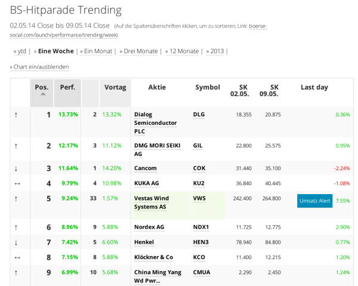358x286 pixels.
Task: Click the up arrow icon in Vestas row
Action: tap(16, 198)
